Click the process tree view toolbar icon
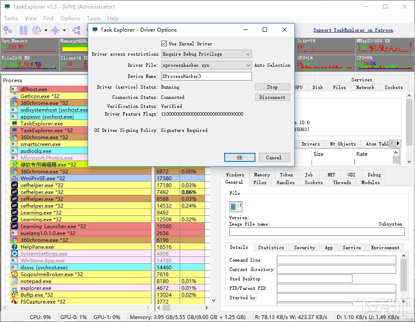Screen dimensions: 415x322 [x=76, y=30]
